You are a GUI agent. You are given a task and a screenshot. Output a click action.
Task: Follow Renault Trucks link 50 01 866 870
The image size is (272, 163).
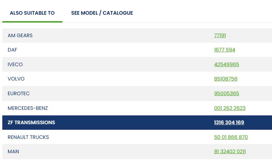[231, 137]
